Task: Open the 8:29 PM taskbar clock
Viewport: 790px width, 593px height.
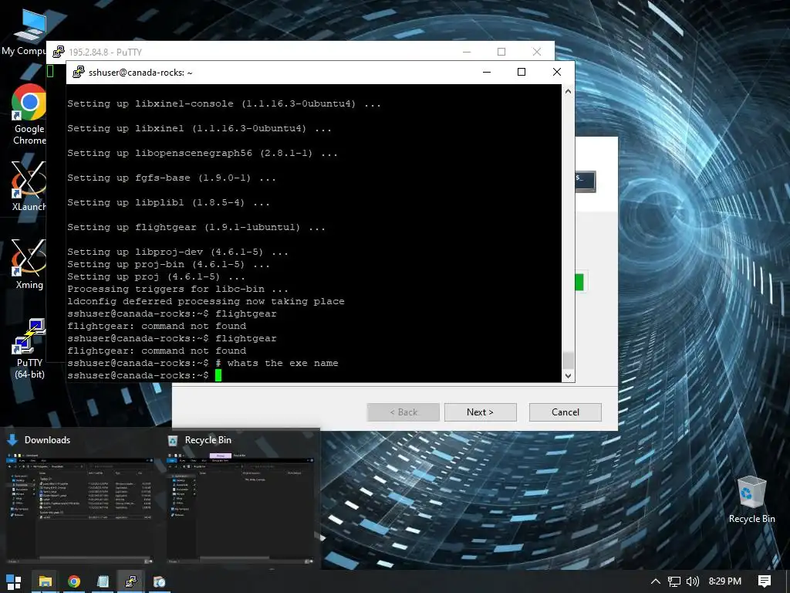Action: tap(725, 581)
